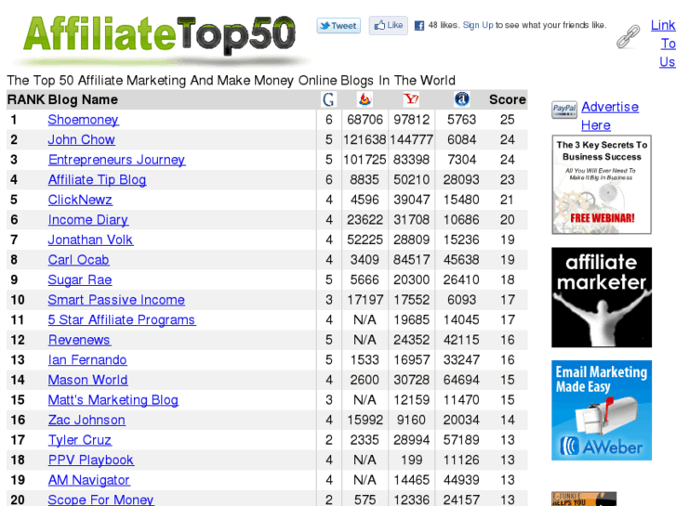676x506 pixels.
Task: Select Tyler Cruz's Alexa value 57189
Action: coord(461,440)
